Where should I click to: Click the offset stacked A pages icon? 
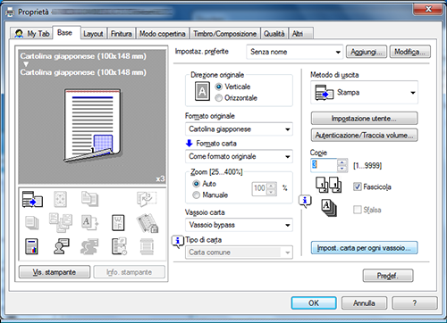point(329,208)
